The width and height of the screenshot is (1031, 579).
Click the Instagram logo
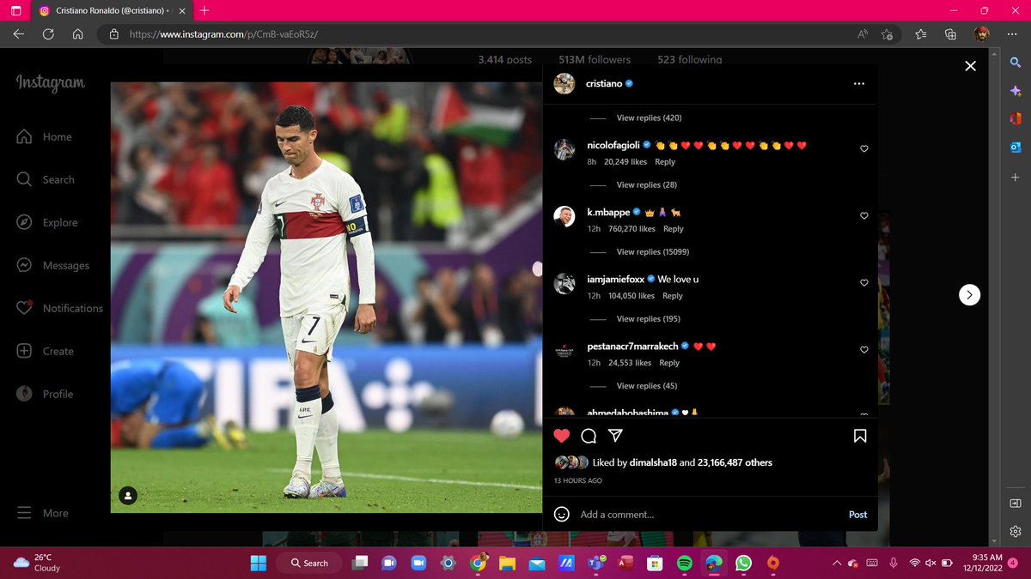51,83
